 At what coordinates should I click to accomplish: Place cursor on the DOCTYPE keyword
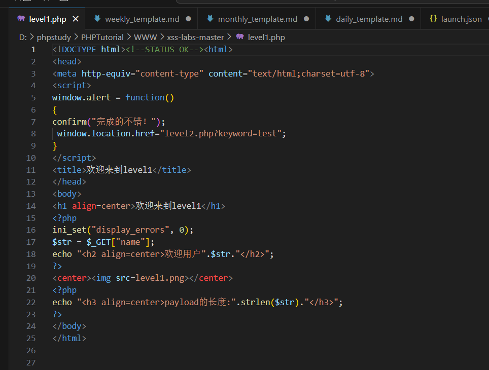click(x=79, y=50)
